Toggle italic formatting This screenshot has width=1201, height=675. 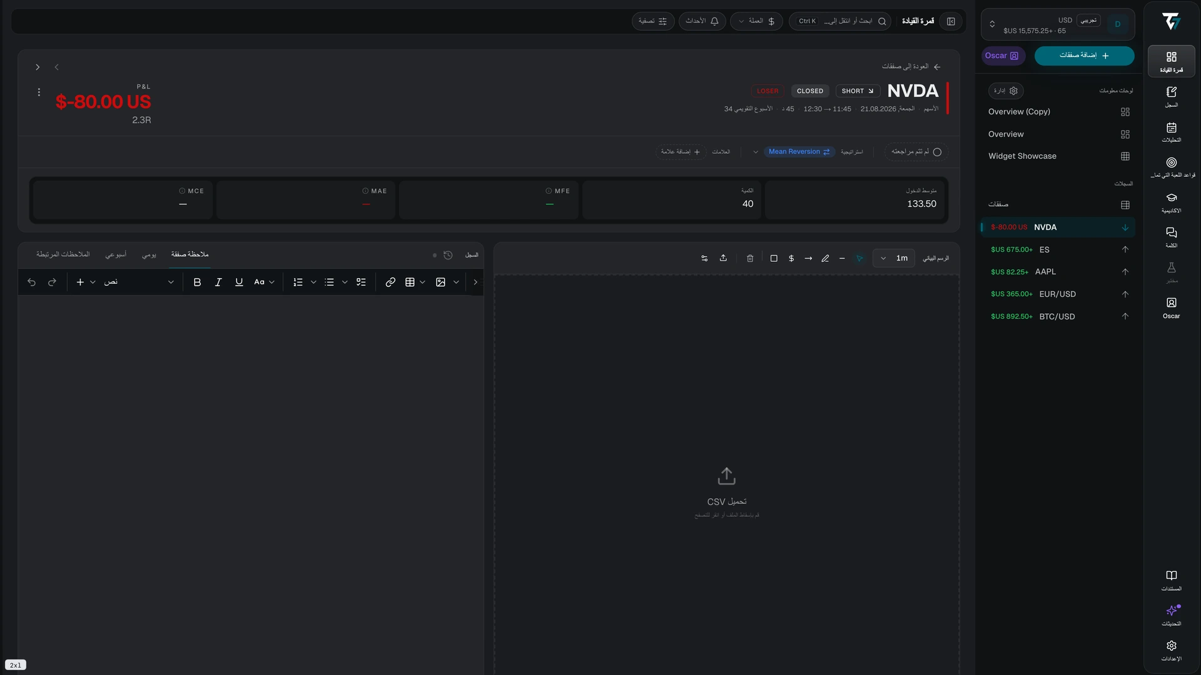[x=218, y=282]
